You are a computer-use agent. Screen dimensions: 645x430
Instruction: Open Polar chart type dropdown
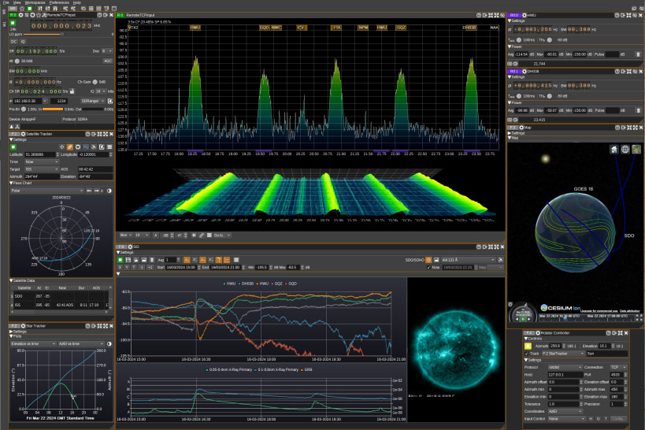[x=47, y=191]
